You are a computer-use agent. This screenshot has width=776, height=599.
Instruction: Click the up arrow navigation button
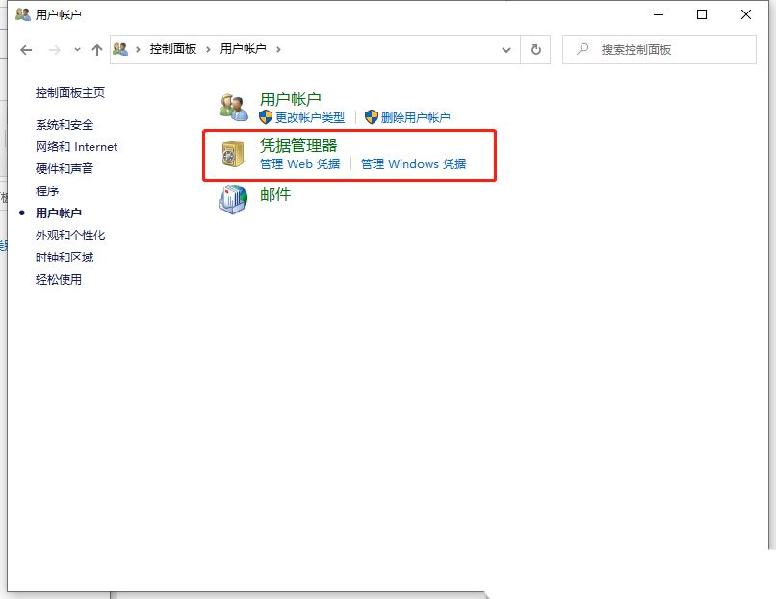tap(96, 49)
